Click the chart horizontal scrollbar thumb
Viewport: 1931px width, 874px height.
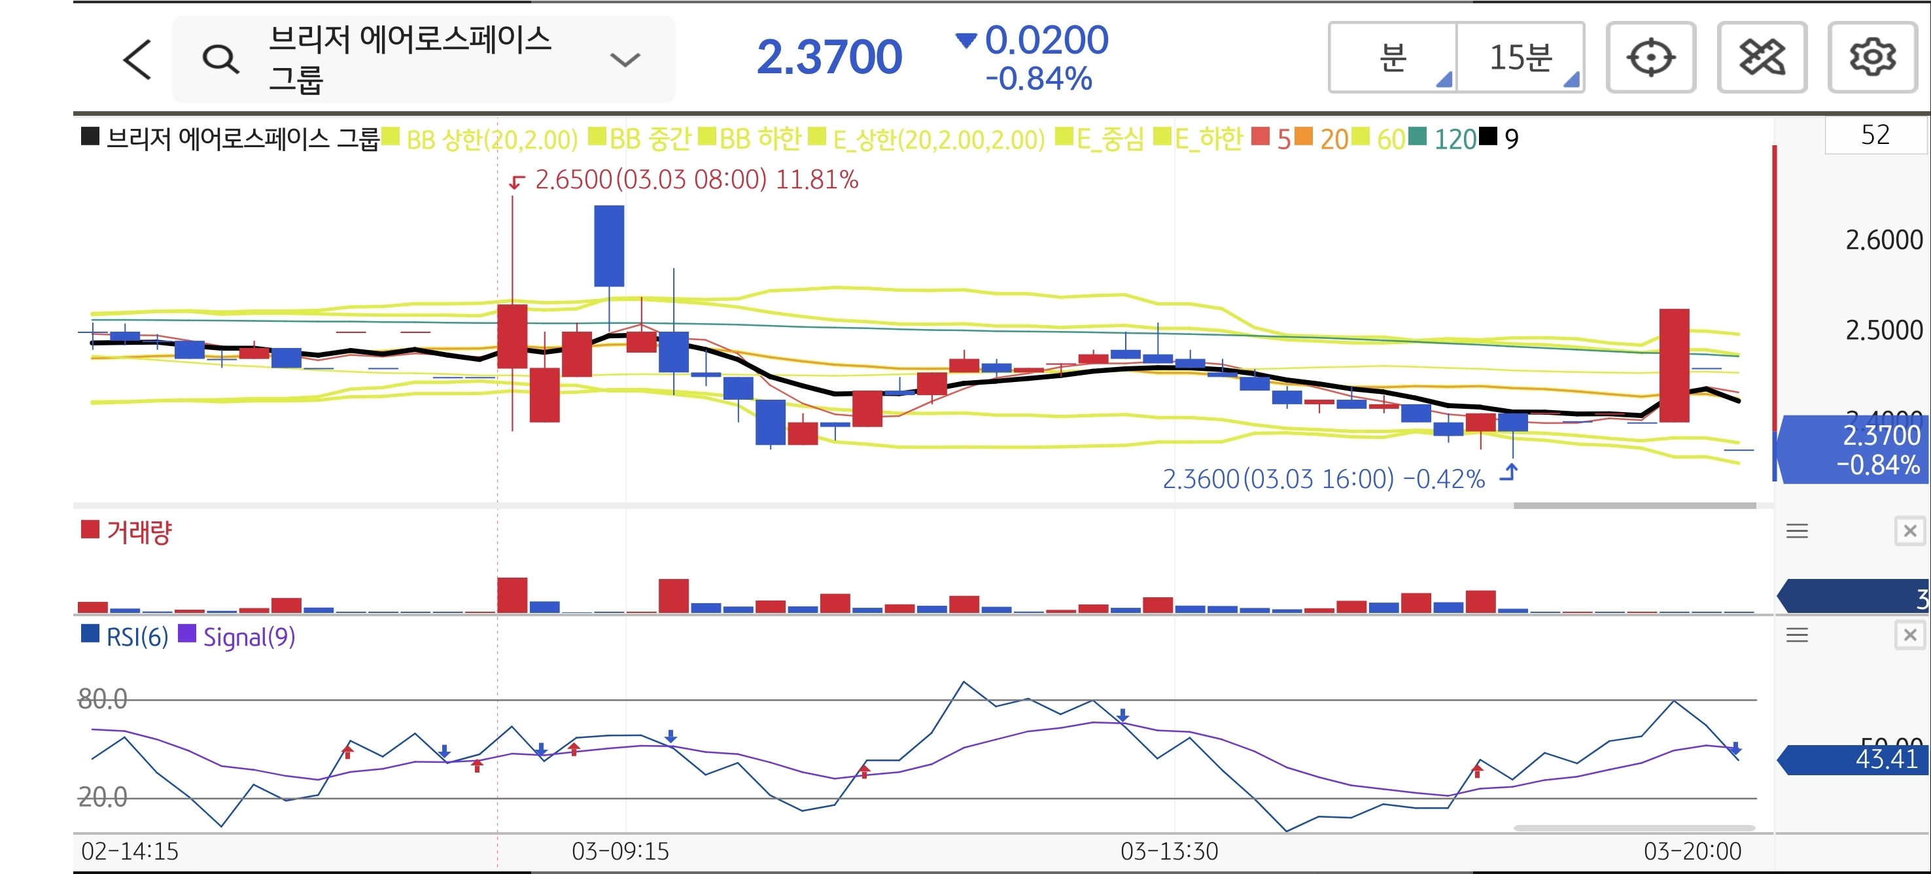click(x=1634, y=506)
